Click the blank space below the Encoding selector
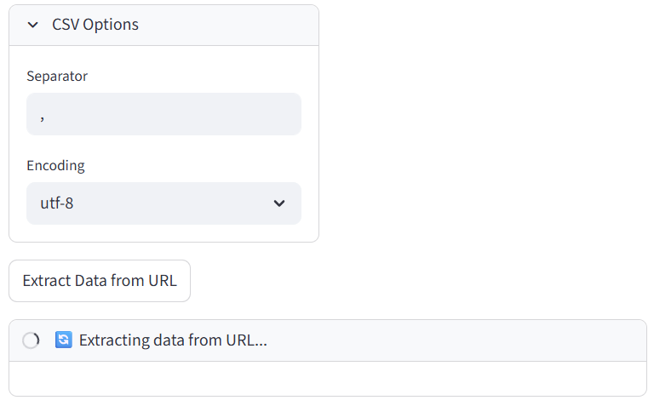654x406 pixels. tap(163, 233)
